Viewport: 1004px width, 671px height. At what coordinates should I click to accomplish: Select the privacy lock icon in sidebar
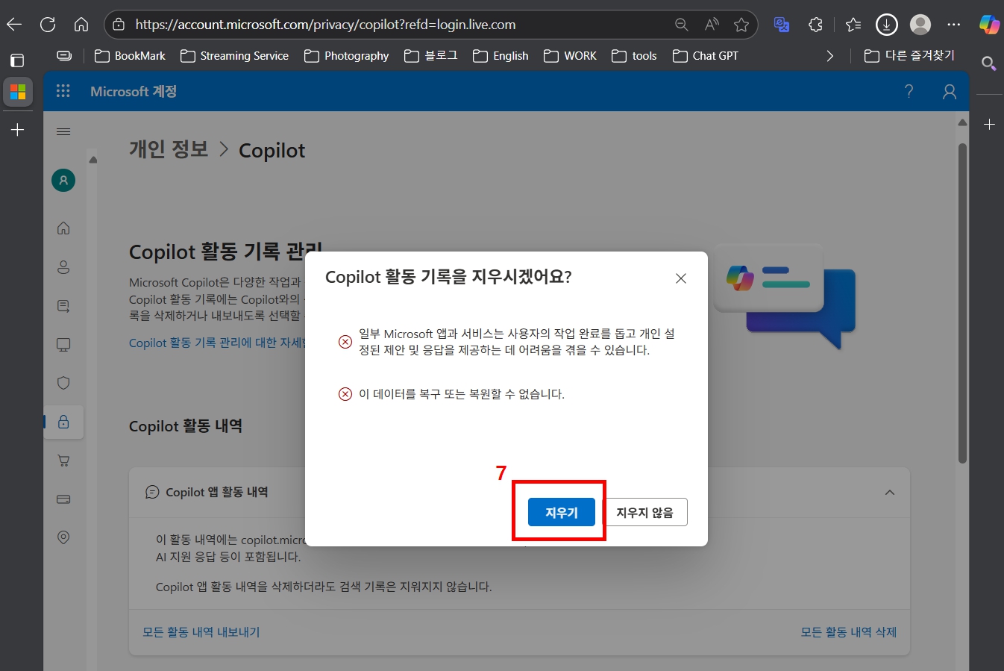click(63, 422)
